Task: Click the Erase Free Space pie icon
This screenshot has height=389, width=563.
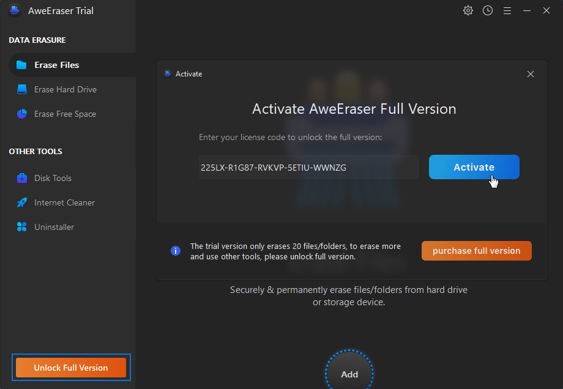Action: pyautogui.click(x=22, y=114)
